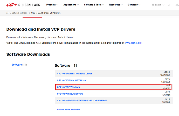The height and width of the screenshot is (116, 179).
Task: Click the v11.5.0 version text
Action: tap(167, 72)
